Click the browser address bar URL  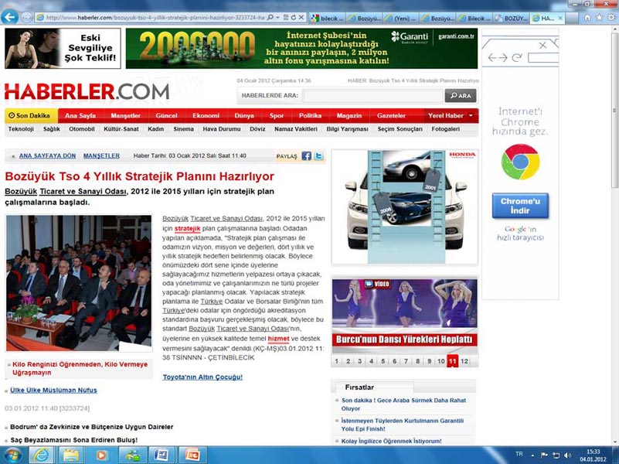(155, 18)
